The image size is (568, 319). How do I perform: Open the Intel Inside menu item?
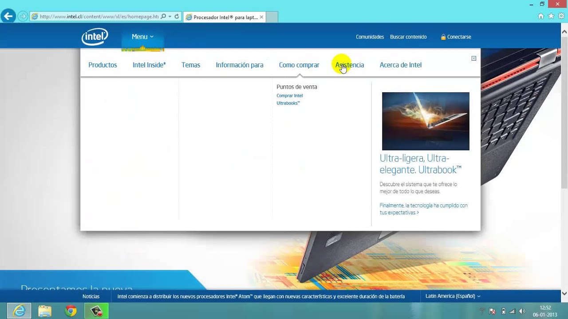coord(149,65)
